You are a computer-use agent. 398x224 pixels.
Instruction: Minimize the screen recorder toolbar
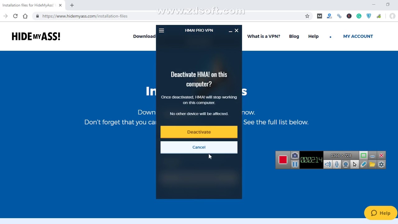coord(373,155)
